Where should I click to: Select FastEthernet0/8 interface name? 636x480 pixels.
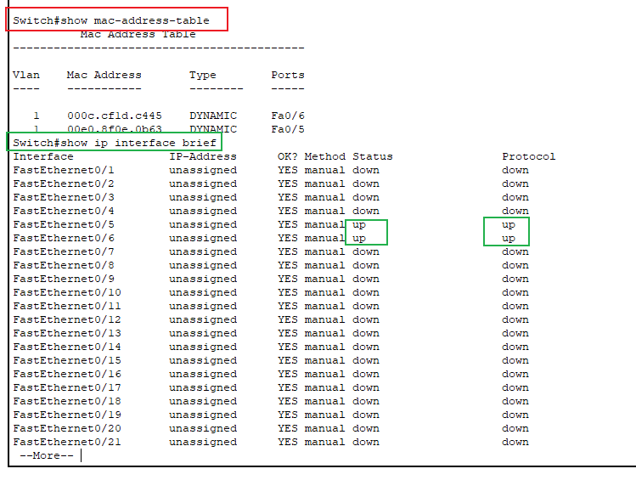point(64,265)
